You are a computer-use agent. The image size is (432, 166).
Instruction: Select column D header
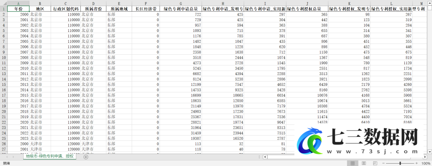93,4
